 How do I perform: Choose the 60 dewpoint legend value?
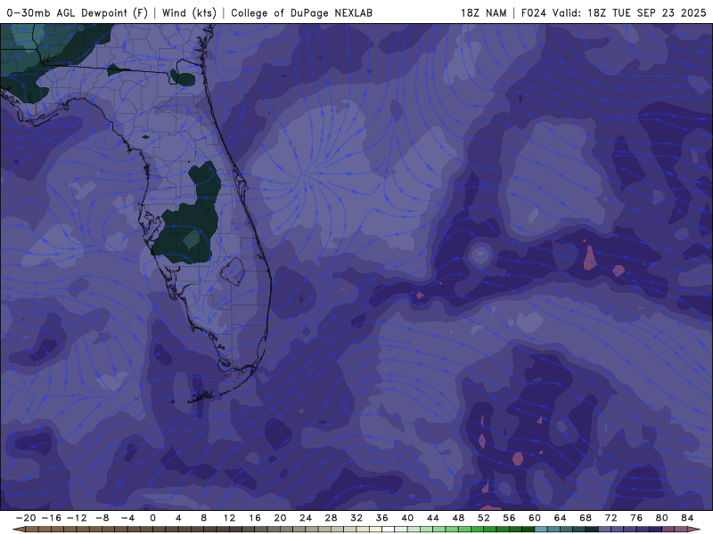[x=535, y=518]
